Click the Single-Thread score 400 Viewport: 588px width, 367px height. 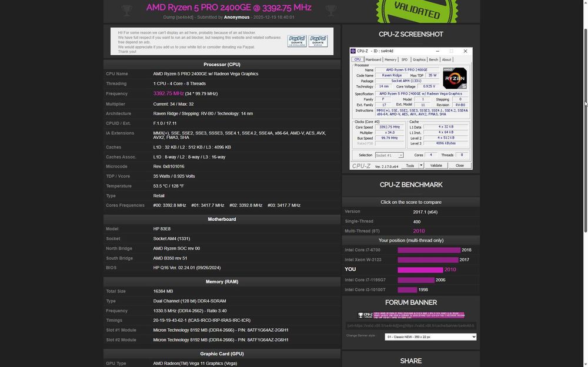click(x=417, y=222)
